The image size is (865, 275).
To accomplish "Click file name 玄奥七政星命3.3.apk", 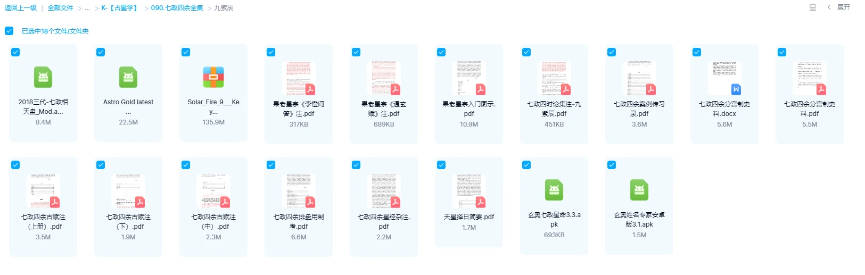I will coord(554,220).
